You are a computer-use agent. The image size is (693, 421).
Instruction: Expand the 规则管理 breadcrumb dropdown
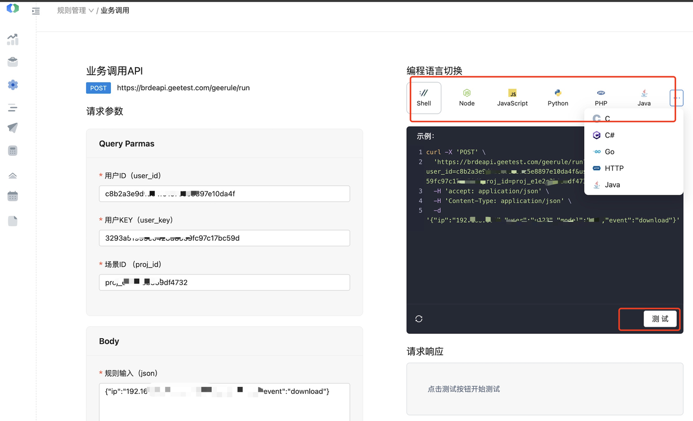(76, 10)
